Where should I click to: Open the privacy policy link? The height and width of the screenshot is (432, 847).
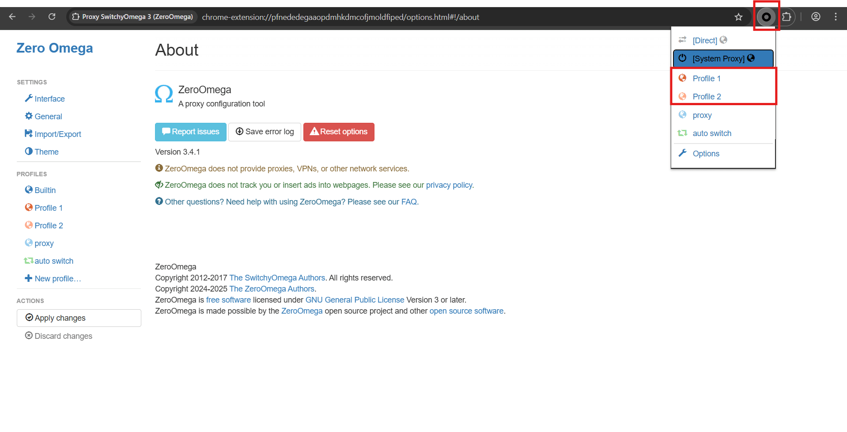pyautogui.click(x=449, y=185)
